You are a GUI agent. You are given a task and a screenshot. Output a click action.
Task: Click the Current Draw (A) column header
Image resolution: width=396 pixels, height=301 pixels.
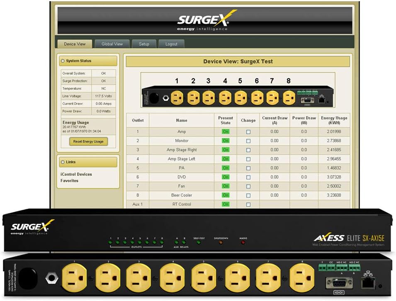pyautogui.click(x=275, y=120)
